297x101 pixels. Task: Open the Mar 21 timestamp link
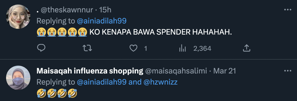(225, 71)
